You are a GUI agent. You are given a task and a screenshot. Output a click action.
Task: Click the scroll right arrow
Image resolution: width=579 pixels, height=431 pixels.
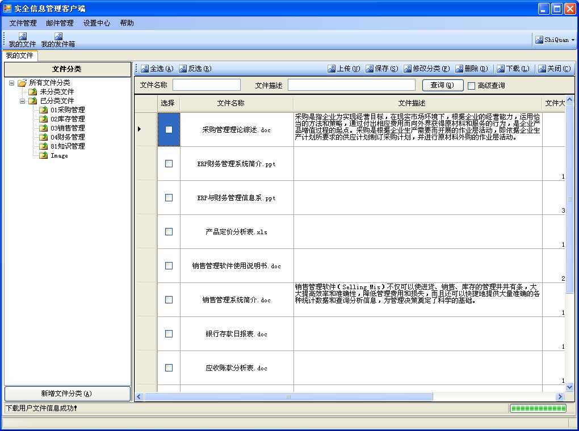(560, 396)
